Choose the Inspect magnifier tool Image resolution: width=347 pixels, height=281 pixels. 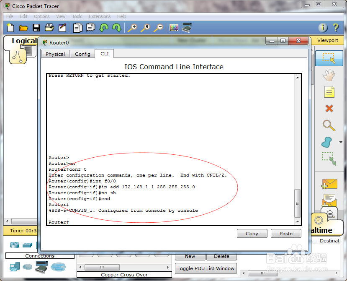tap(329, 125)
